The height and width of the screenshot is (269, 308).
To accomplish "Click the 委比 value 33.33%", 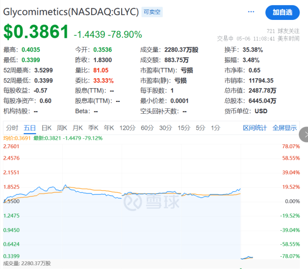I will [103, 81].
